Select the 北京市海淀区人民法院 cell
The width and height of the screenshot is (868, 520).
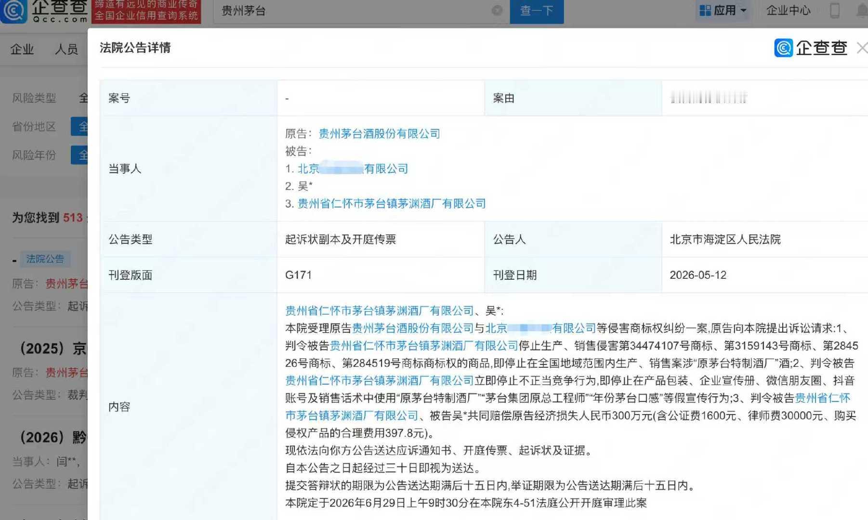coord(765,239)
